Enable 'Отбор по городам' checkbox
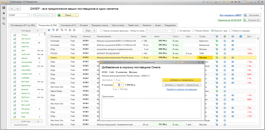 (x=230, y=31)
